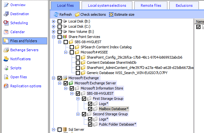The width and height of the screenshot is (204, 133).
Task: Expand the Local Disk (B:) node
Action: coord(53,21)
